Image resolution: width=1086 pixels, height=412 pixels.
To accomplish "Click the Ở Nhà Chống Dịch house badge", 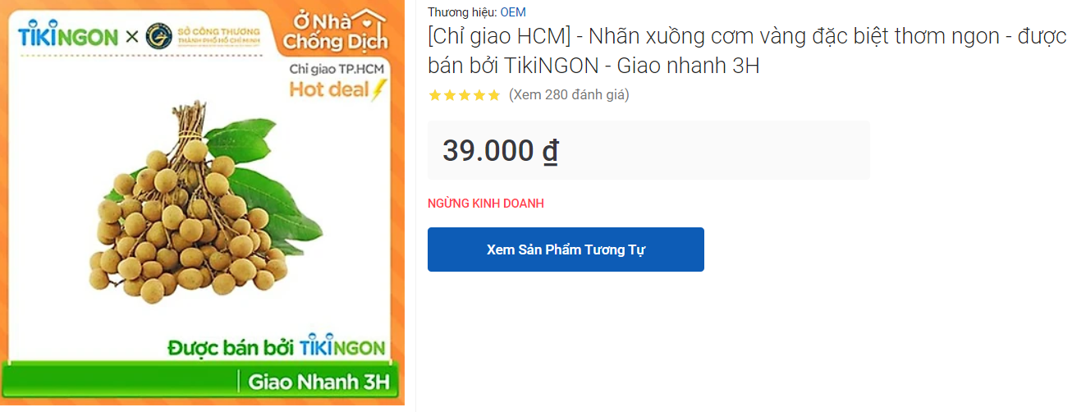I will point(332,31).
